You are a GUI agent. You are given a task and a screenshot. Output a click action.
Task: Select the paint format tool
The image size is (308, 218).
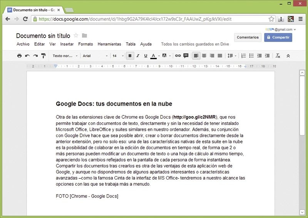[44, 56]
